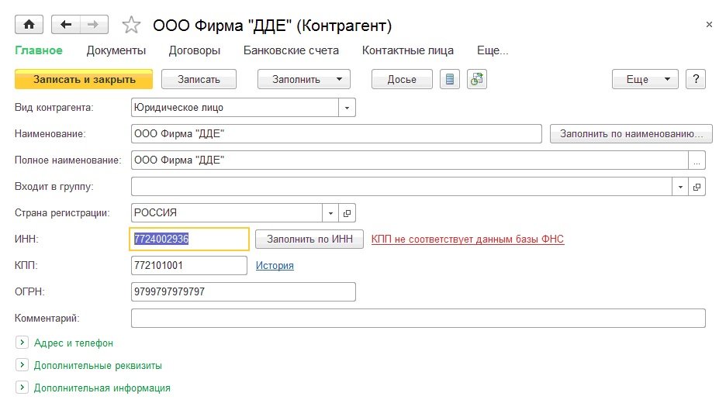Add the counterparty to favorites with the star
This screenshot has width=726, height=417.
(x=132, y=26)
